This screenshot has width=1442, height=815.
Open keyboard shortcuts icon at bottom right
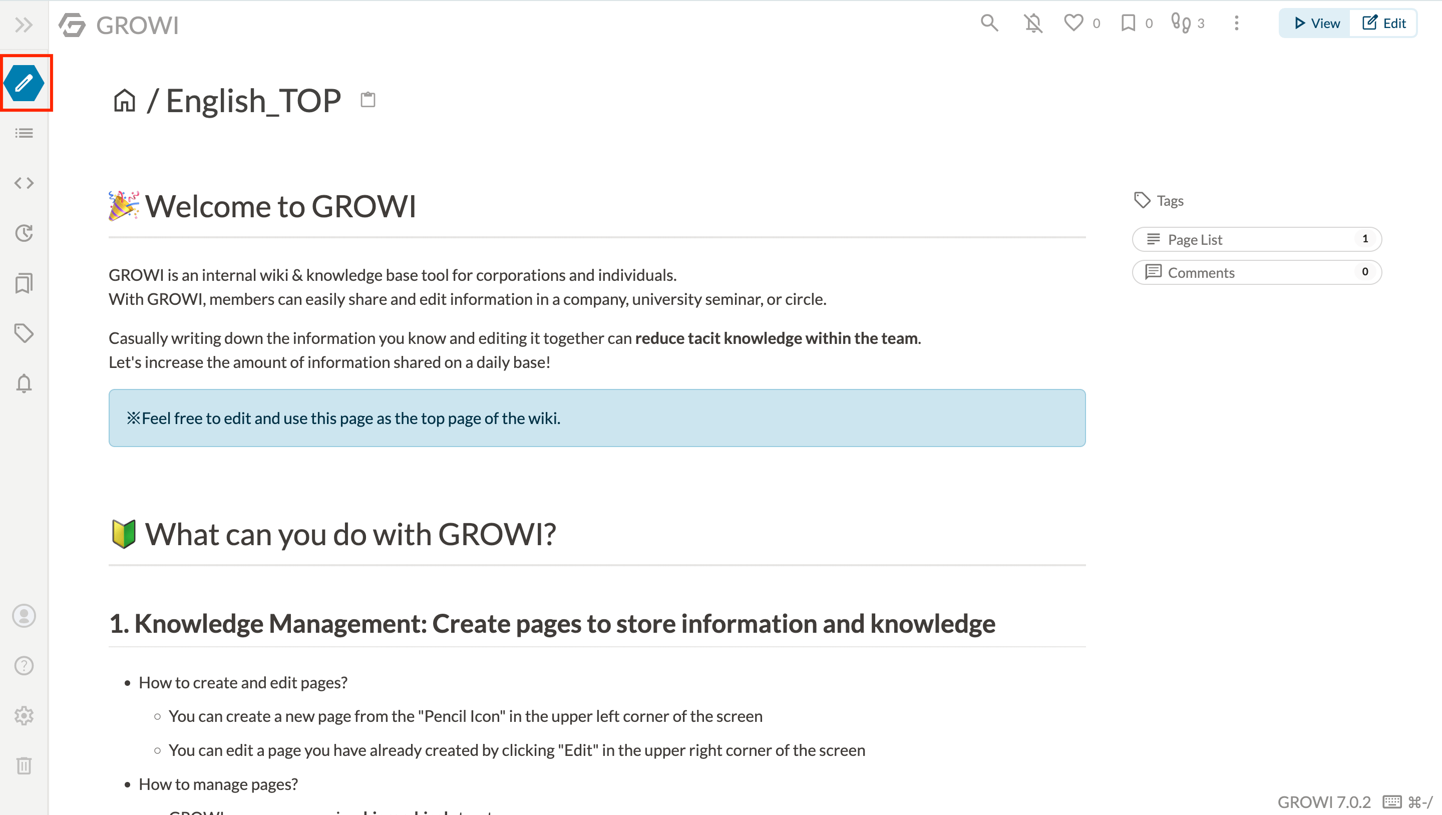pos(1391,801)
